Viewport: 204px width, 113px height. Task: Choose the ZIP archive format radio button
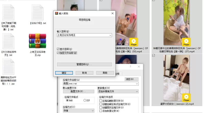click(85, 100)
